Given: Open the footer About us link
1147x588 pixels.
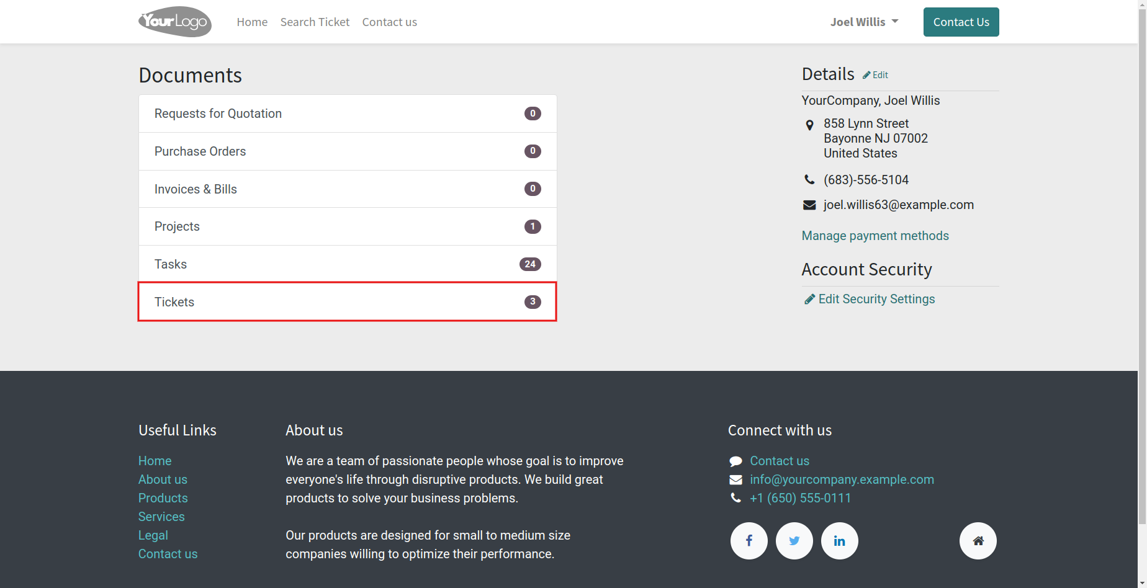Looking at the screenshot, I should pyautogui.click(x=163, y=479).
